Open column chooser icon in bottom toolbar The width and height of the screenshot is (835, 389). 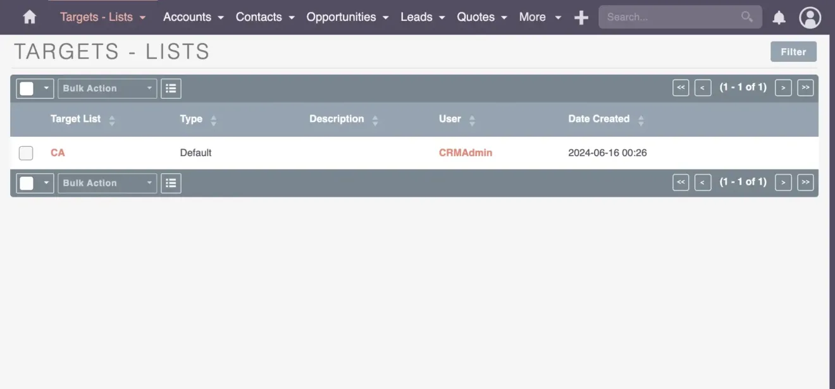[x=171, y=183]
